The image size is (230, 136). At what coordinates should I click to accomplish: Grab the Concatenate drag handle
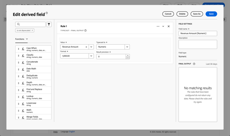pyautogui.click(x=18, y=63)
